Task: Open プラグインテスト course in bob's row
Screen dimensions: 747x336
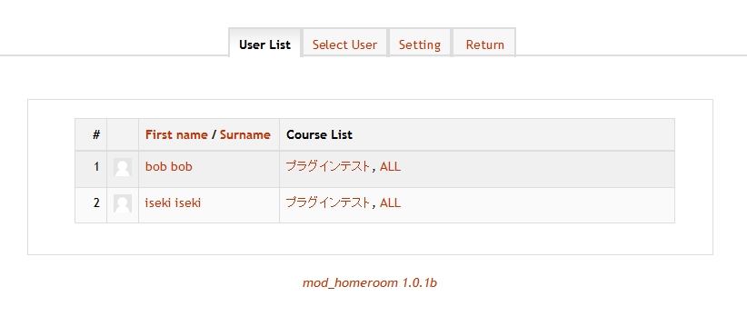Action: pyautogui.click(x=327, y=166)
